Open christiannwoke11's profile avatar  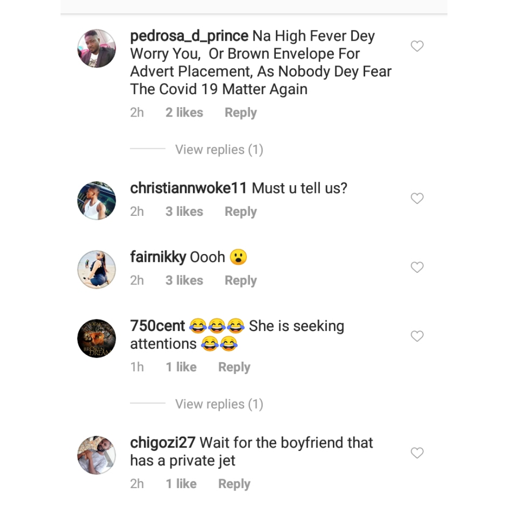click(x=97, y=200)
